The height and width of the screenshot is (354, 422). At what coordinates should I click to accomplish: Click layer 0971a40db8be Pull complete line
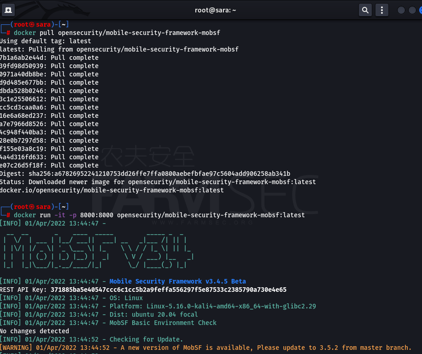(x=49, y=74)
